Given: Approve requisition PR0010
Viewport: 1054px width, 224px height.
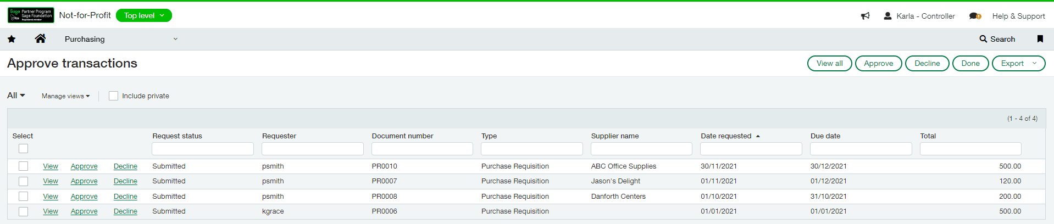Looking at the screenshot, I should 84,166.
